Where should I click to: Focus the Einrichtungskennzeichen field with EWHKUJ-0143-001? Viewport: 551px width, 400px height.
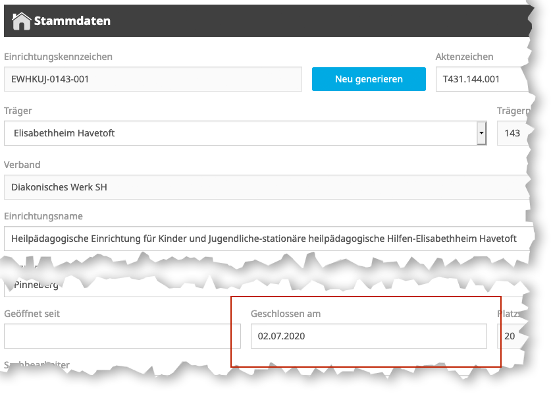[153, 79]
